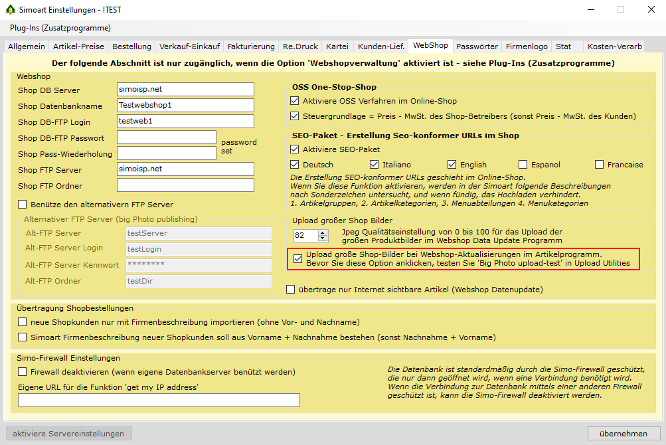Check the Francaise language checkbox
This screenshot has height=445, width=666.
tap(600, 165)
